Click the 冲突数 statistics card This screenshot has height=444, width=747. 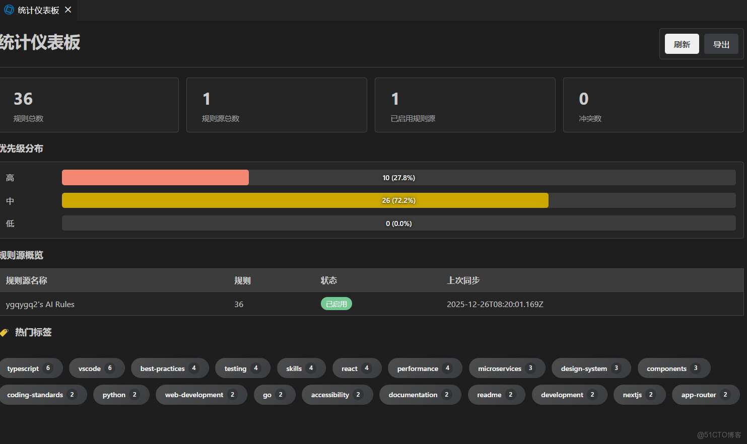[653, 105]
